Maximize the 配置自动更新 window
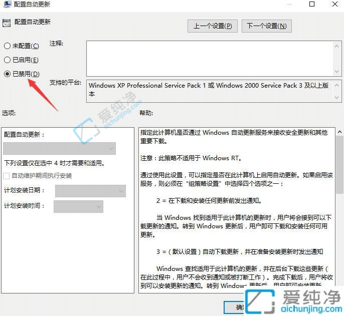 coord(312,4)
